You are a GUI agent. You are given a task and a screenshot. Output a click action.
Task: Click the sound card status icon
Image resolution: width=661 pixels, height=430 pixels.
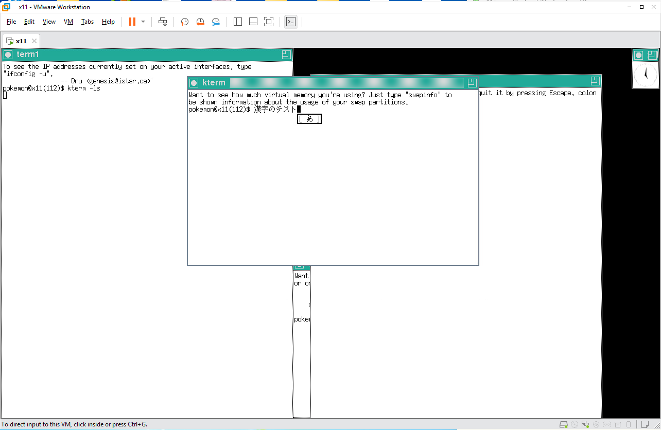tap(596, 425)
